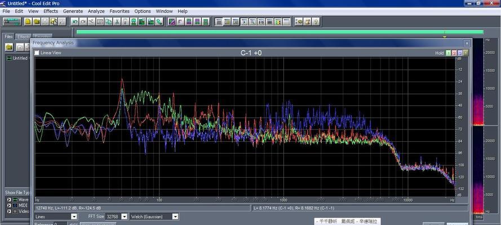
Task: Click the Copy toolbar icon
Action: [109, 22]
